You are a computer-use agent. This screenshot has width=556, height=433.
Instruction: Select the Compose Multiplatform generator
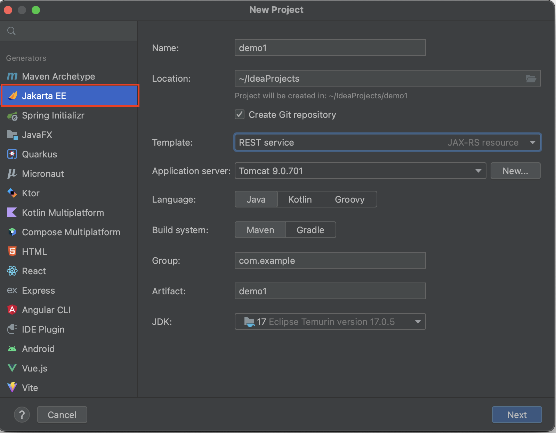(69, 232)
